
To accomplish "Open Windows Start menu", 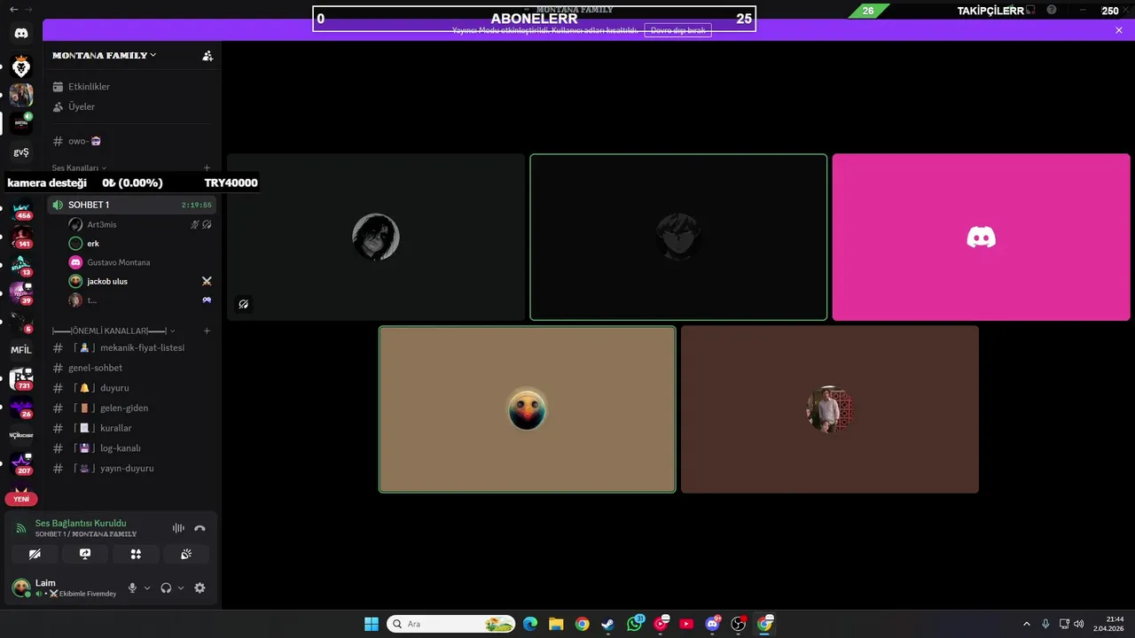I will tap(372, 624).
